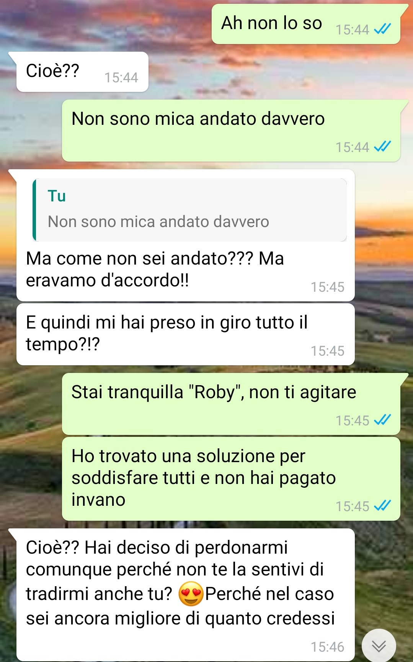Viewport: 413px width, 662px height.
Task: Tap the 15:44 timestamp beside "Cioè??"
Action: (121, 77)
